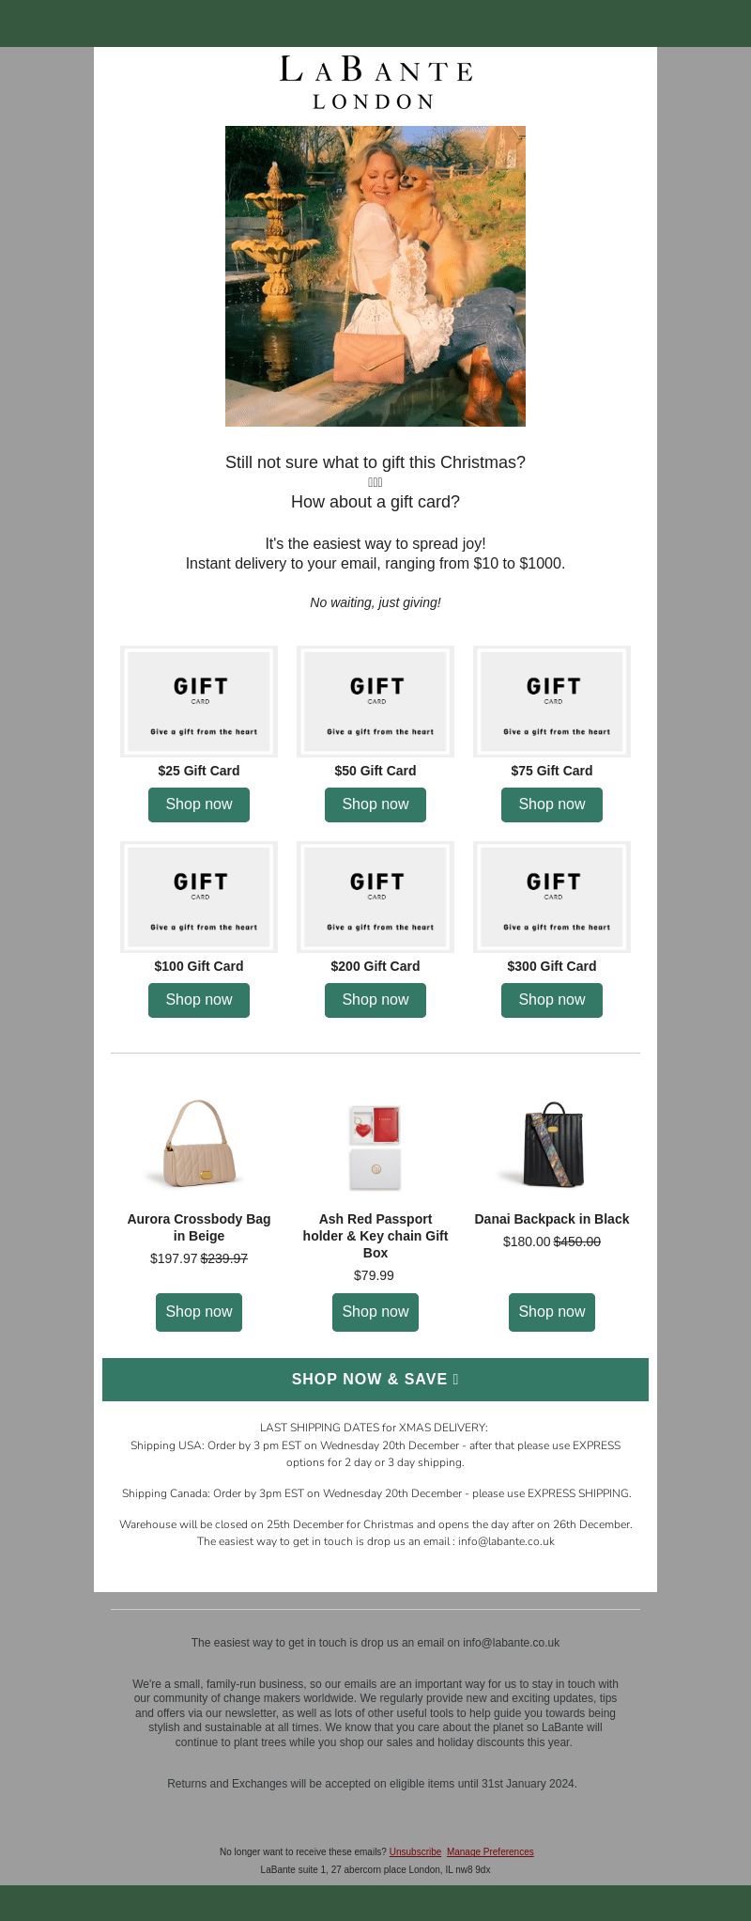Click the SHOP NOW & SAVE banner
The image size is (751, 1921).
click(x=375, y=1380)
